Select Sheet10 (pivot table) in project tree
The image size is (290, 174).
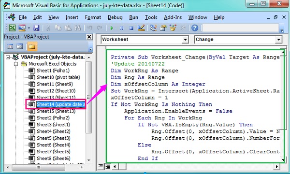click(x=58, y=77)
